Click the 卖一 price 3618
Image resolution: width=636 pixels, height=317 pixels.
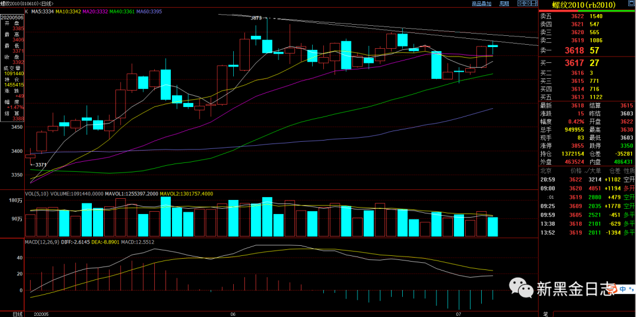coord(575,51)
